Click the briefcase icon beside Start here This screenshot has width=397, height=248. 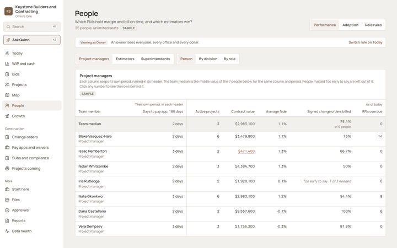click(7, 189)
